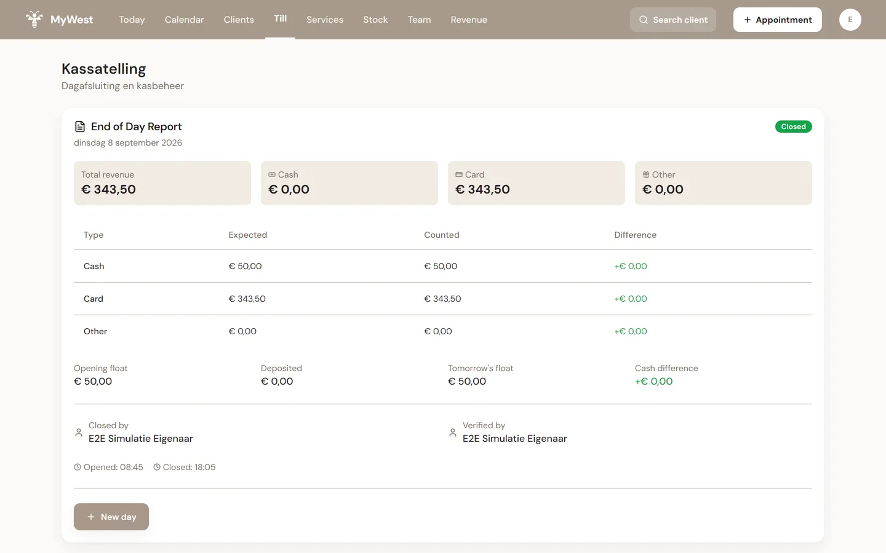Click counted € 50,00 in Cash row
This screenshot has width=886, height=553.
coord(441,266)
